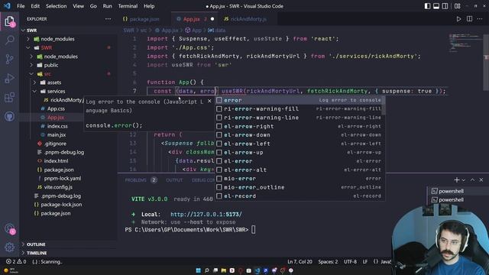Close the suggestion details popup
Image resolution: width=489 pixels, height=275 pixels.
click(209, 101)
